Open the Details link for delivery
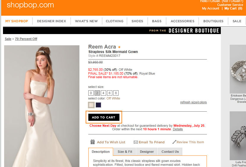Image resolution: width=246 pixels, height=167 pixels. pos(178,129)
